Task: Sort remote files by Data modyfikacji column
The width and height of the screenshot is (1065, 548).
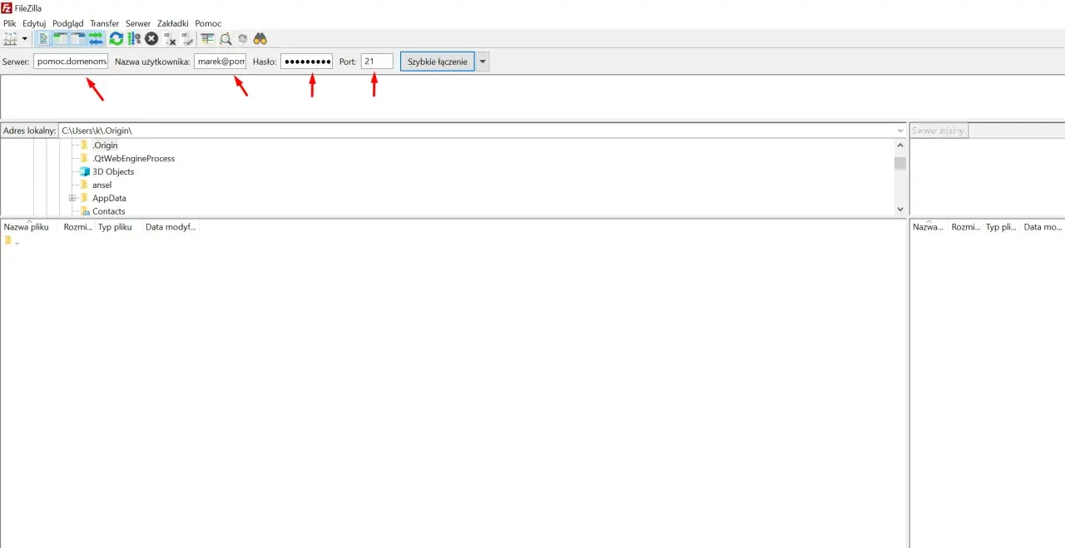Action: 1042,226
